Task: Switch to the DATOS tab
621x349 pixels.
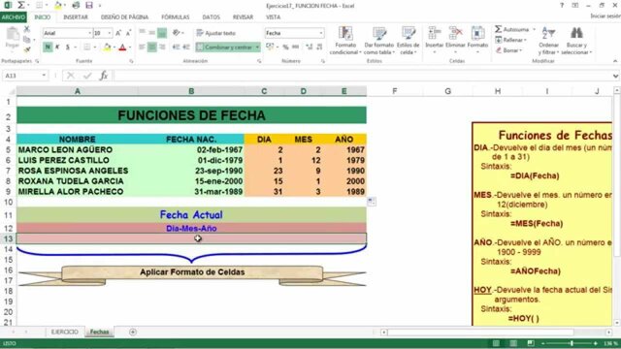Action: point(212,17)
